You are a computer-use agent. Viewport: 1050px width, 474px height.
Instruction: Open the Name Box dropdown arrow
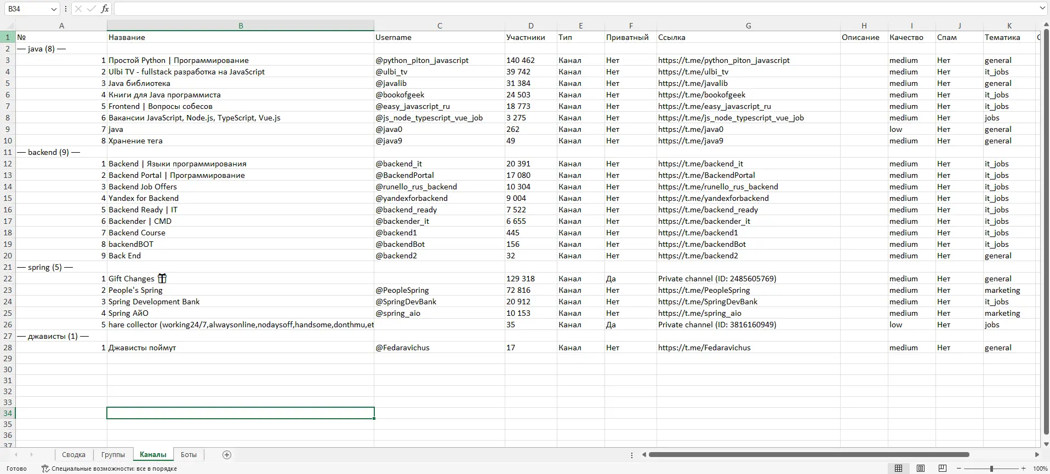point(53,9)
